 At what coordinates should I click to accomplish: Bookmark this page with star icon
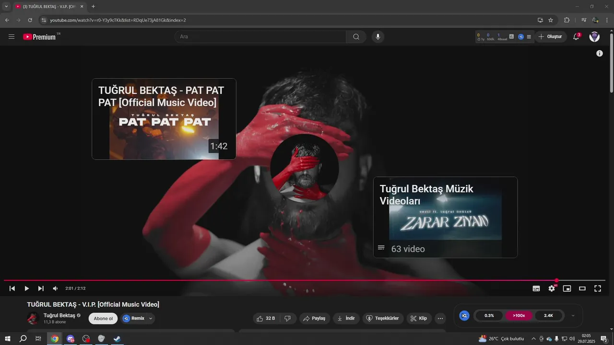click(551, 20)
